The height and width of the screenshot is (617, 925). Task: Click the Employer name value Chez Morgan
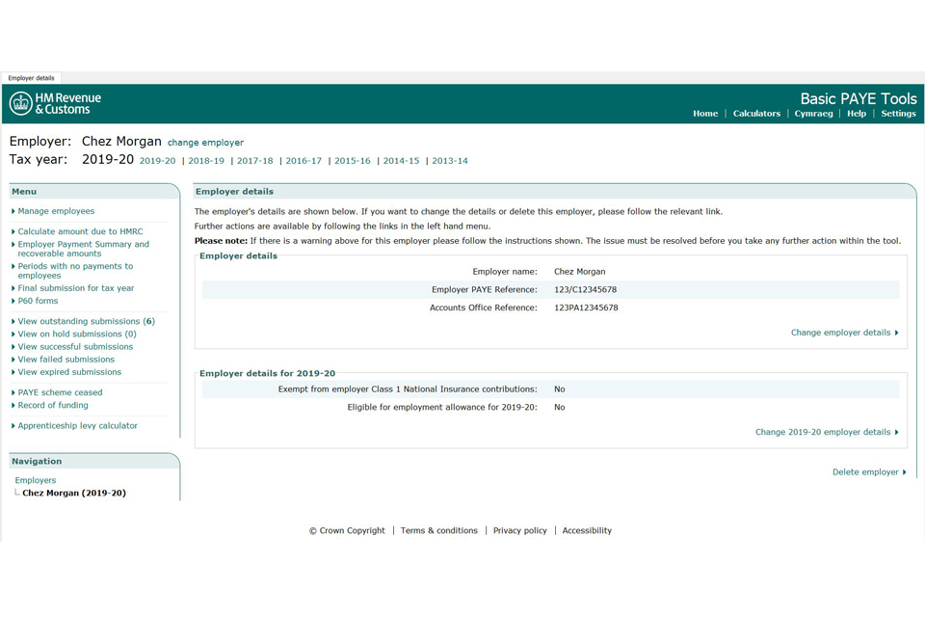click(579, 272)
